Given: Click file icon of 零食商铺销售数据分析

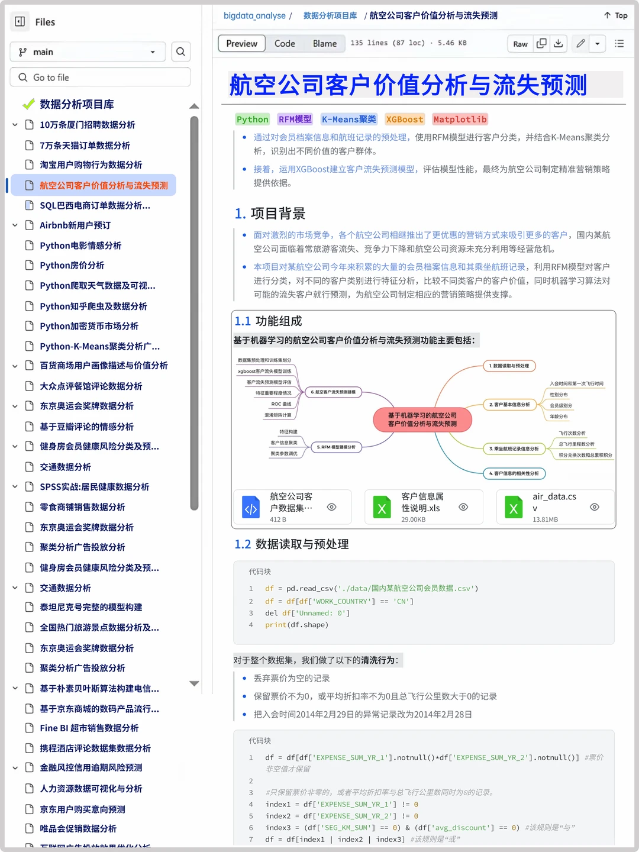Looking at the screenshot, I should point(30,507).
